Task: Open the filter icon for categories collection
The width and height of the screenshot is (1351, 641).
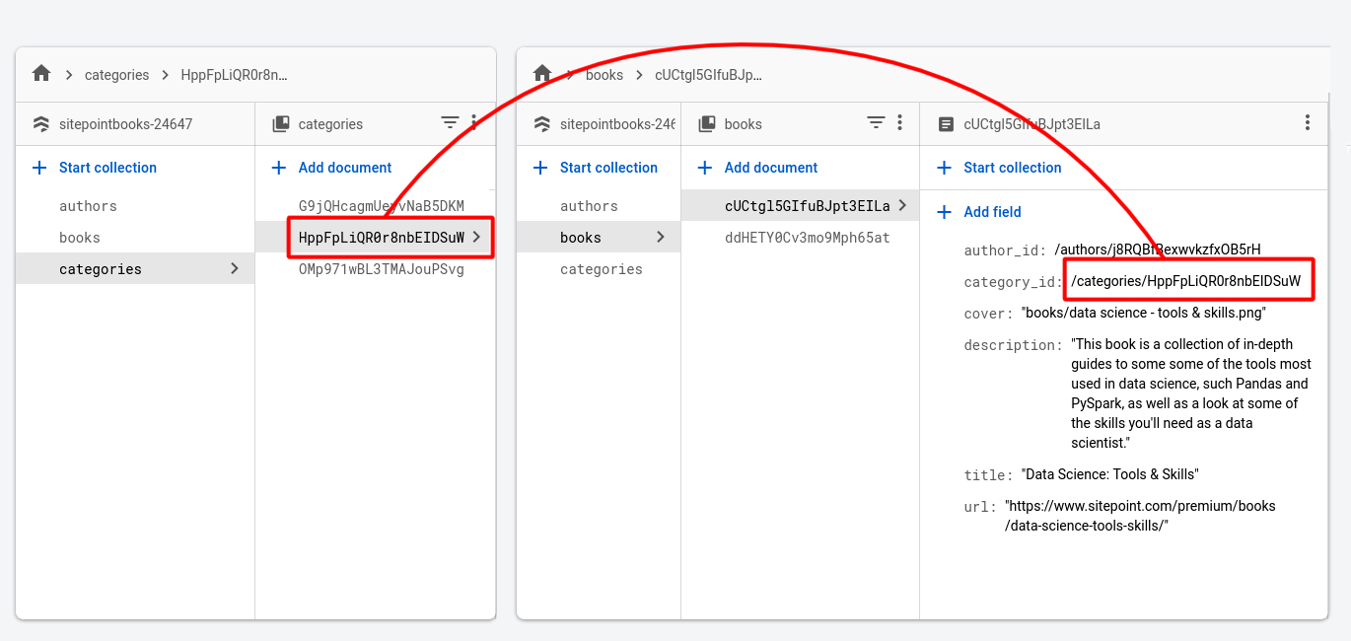Action: click(x=450, y=123)
